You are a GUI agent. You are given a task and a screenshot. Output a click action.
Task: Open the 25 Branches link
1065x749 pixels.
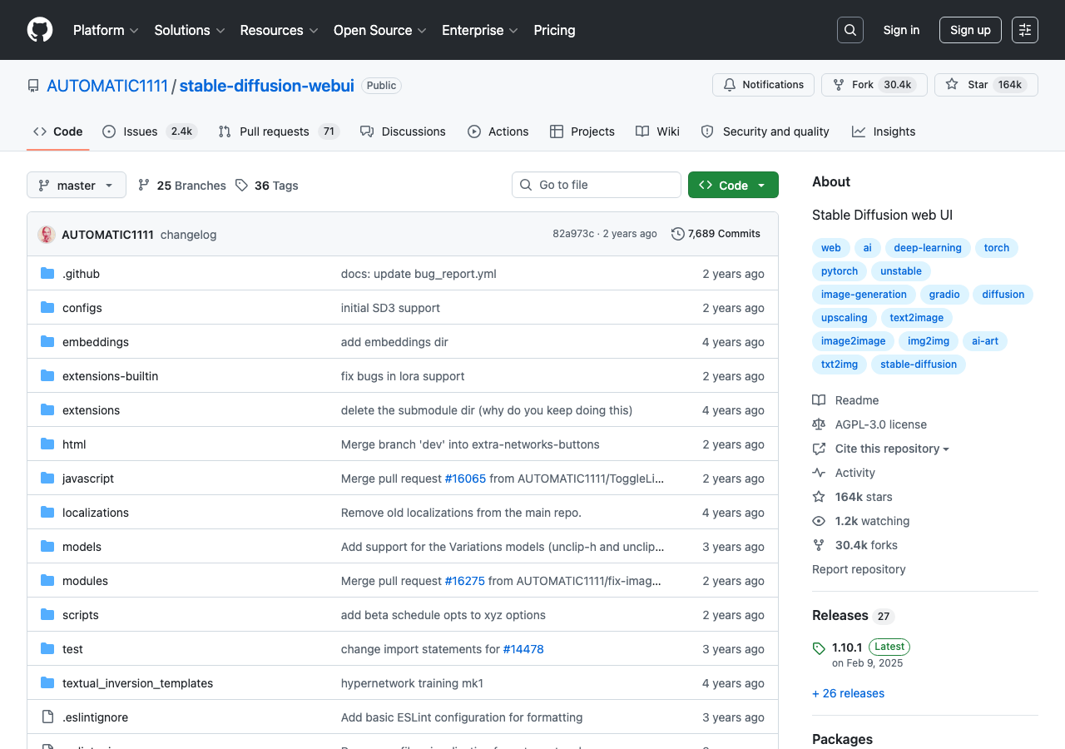(x=182, y=186)
